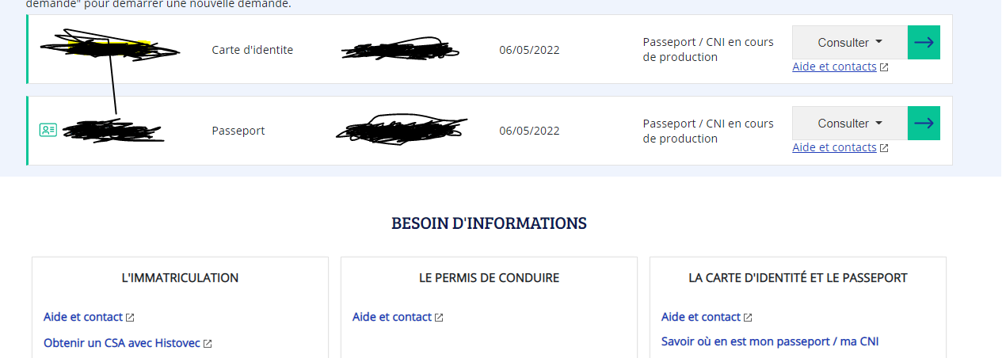Expand the caret on the Passeport Consulter button
This screenshot has width=1006, height=358.
point(878,124)
